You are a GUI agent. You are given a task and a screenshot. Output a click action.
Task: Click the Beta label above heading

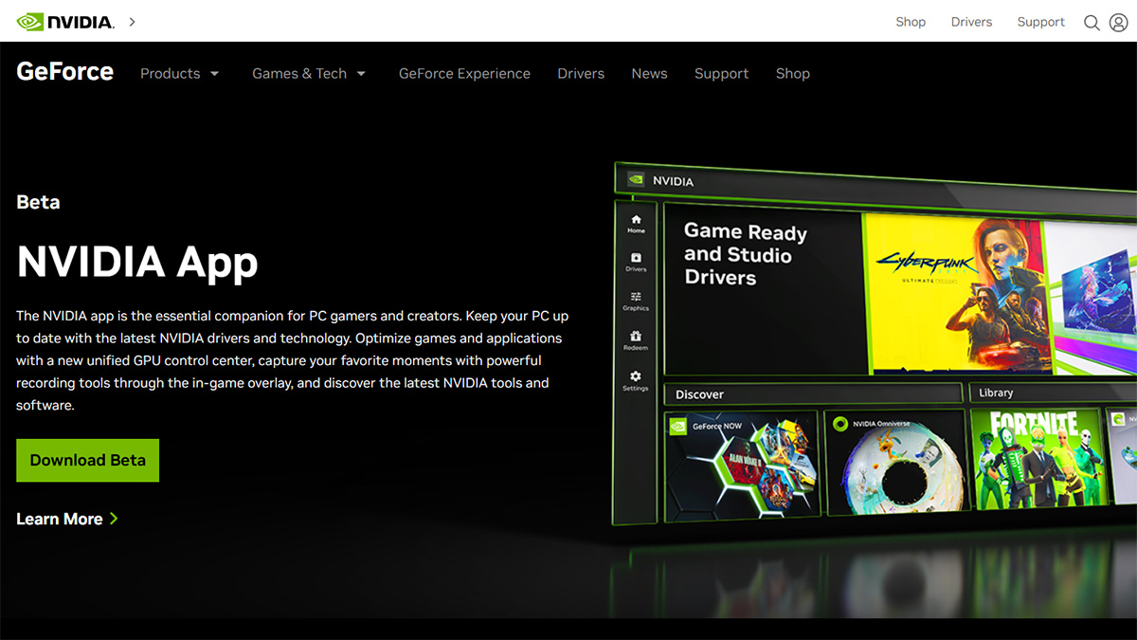coord(38,202)
